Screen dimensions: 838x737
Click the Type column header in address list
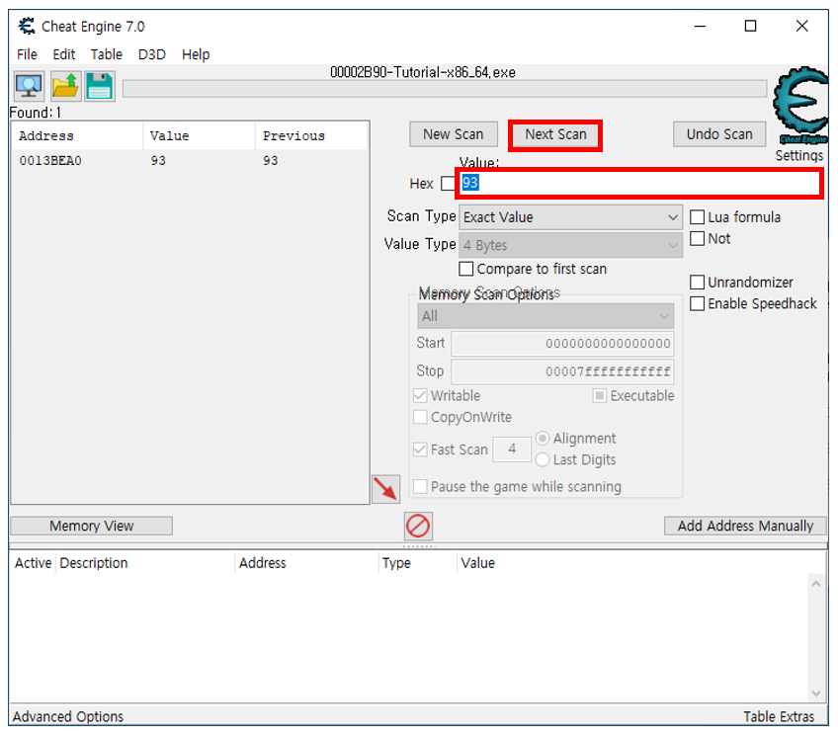(x=417, y=563)
